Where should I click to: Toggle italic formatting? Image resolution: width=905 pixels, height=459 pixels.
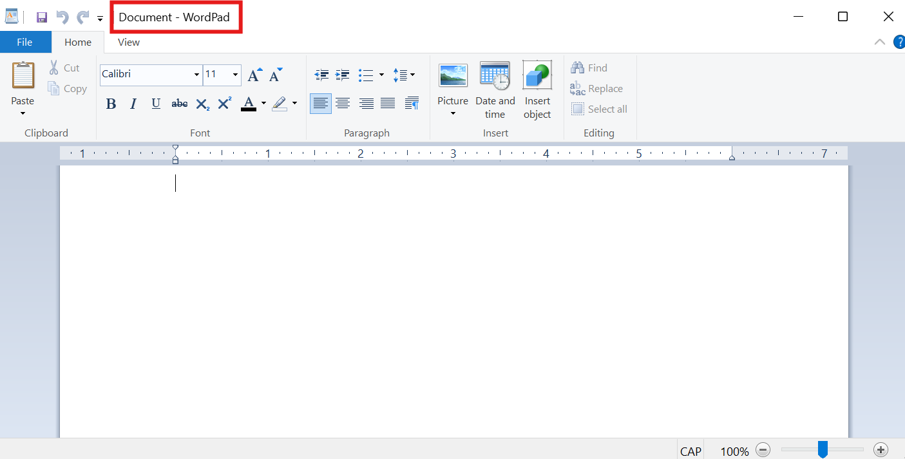pos(133,104)
